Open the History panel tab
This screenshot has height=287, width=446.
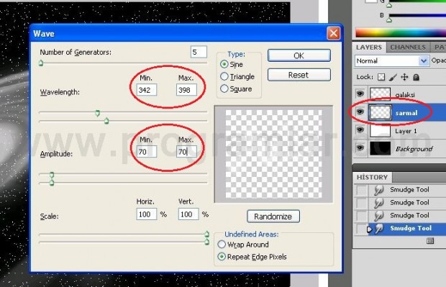372,177
